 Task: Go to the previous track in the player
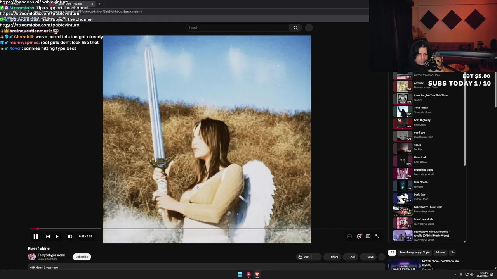48,236
